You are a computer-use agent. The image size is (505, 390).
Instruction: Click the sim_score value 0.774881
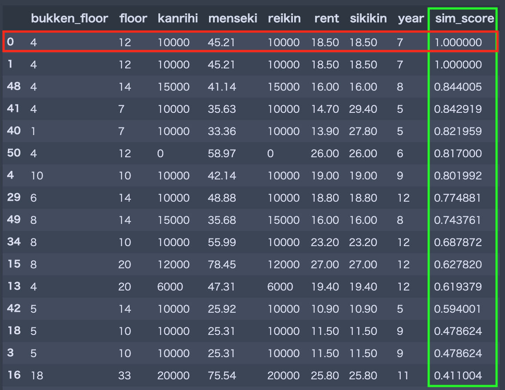tap(457, 198)
